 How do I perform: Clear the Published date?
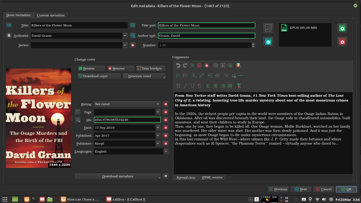[x=166, y=136]
